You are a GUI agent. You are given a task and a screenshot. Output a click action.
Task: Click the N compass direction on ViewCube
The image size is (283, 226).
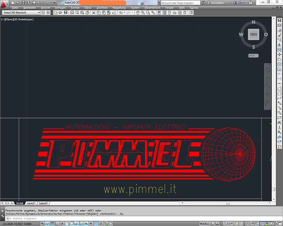click(254, 22)
